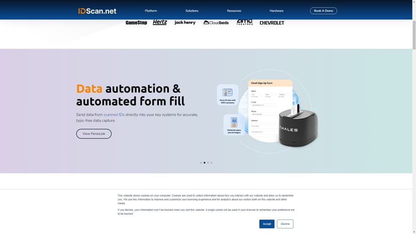Click the IDScan.net logo

[x=97, y=11]
